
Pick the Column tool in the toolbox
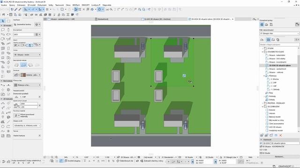click(x=8, y=30)
